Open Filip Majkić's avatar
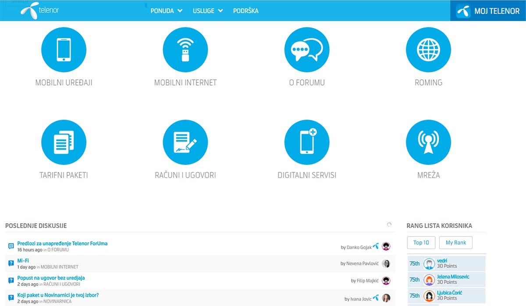Viewport: 526px width, 306px height. point(386,281)
